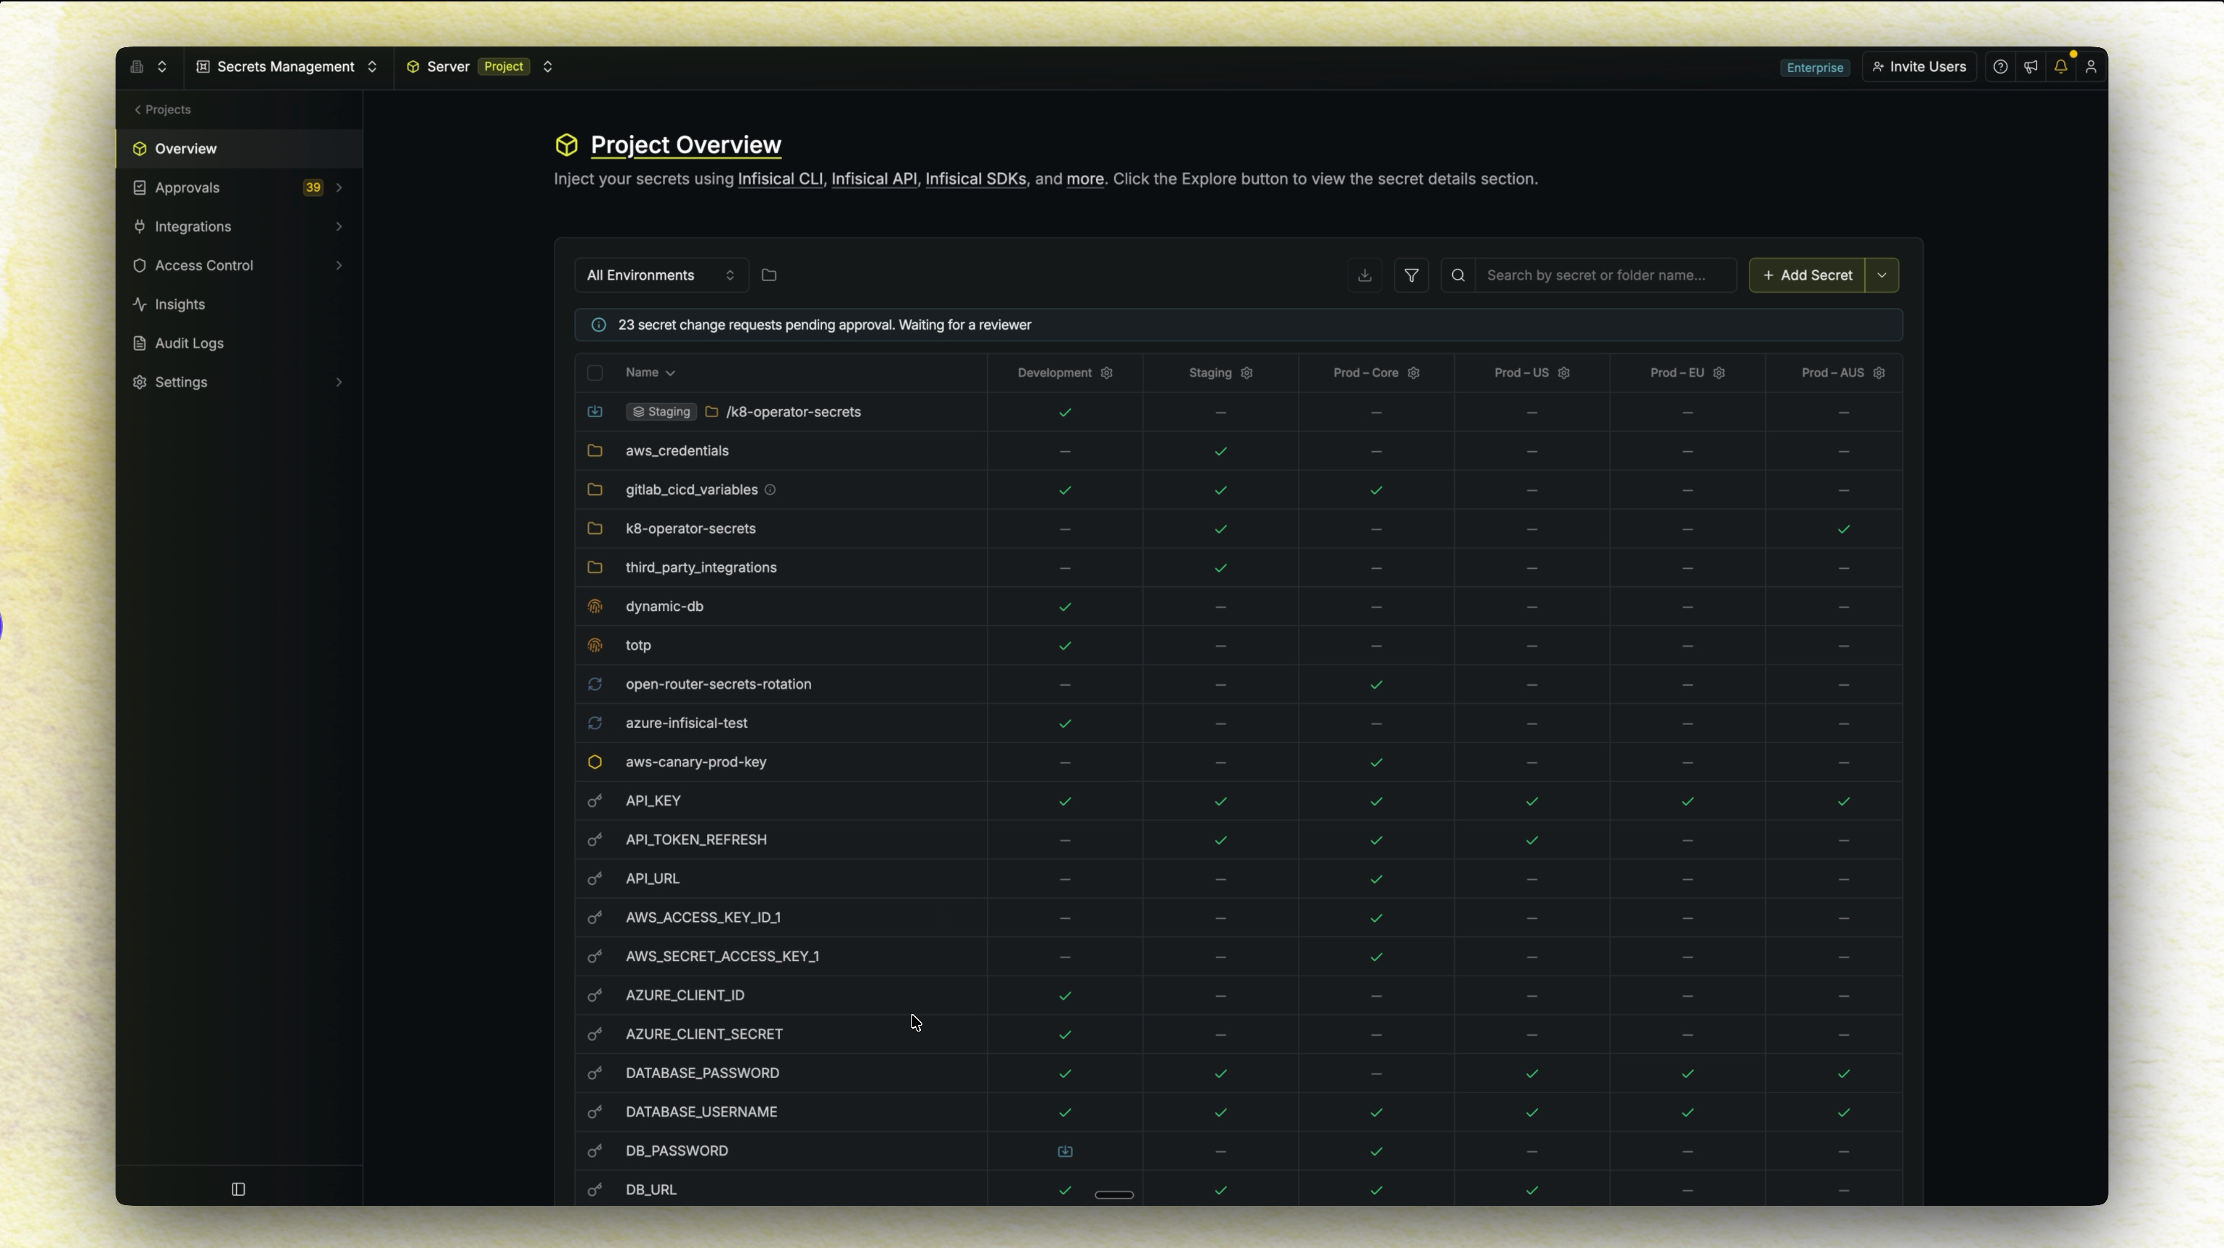Open the Server project switcher chevrons
This screenshot has width=2224, height=1248.
coord(547,66)
